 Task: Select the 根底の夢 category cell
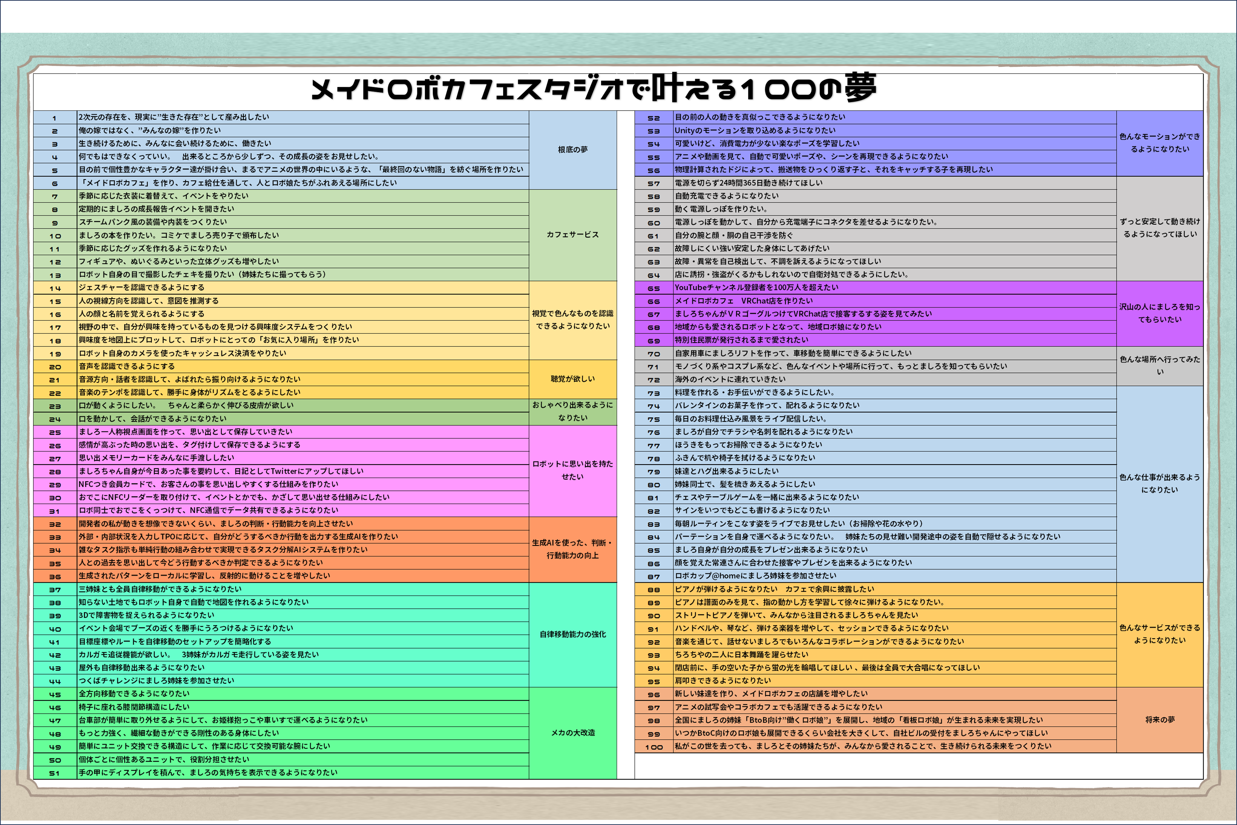click(572, 150)
